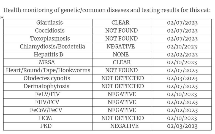Click the Dermatophytosis cell
The width and height of the screenshot is (215, 134).
(48, 87)
